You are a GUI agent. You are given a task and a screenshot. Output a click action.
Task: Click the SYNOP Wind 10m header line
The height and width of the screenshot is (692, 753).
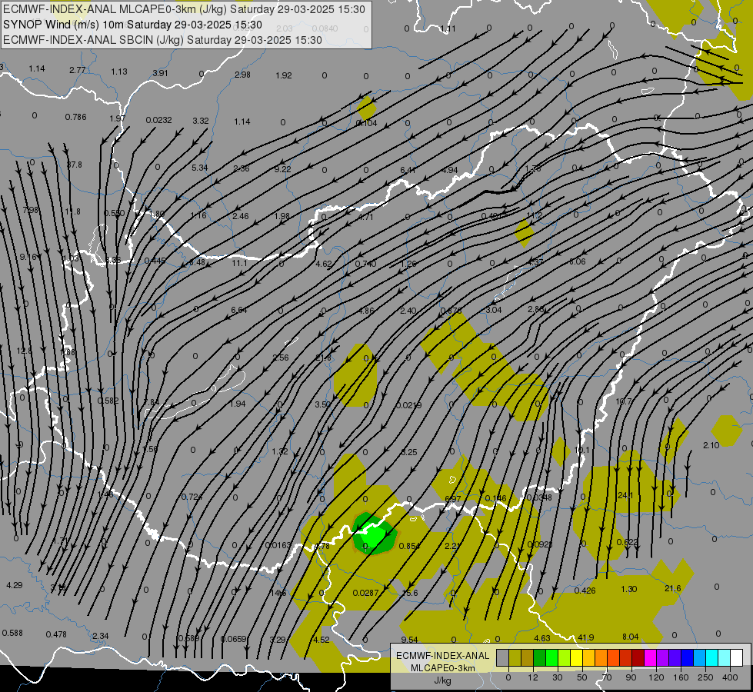click(x=132, y=25)
